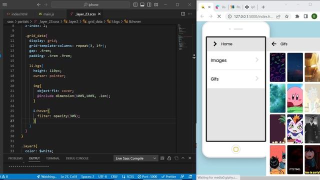This screenshot has width=320, height=180.
Task: Close the bottom panel
Action: [190, 158]
